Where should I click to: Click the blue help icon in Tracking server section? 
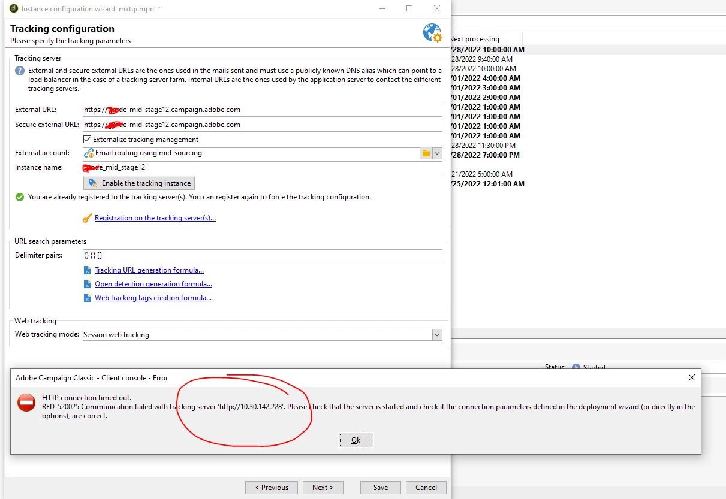point(19,71)
